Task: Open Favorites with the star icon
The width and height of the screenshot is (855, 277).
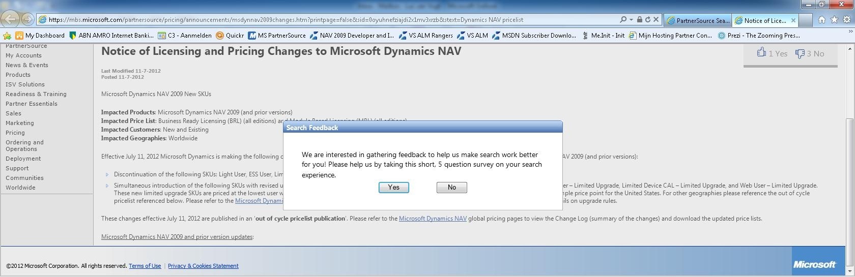Action: pos(834,20)
